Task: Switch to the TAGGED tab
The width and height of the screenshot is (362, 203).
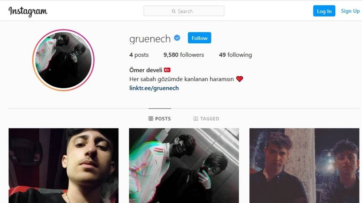Action: [206, 119]
